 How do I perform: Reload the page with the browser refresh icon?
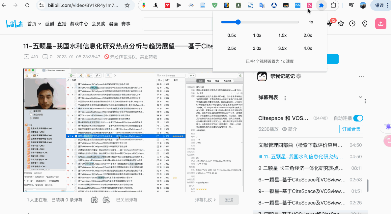pyautogui.click(x=27, y=5)
